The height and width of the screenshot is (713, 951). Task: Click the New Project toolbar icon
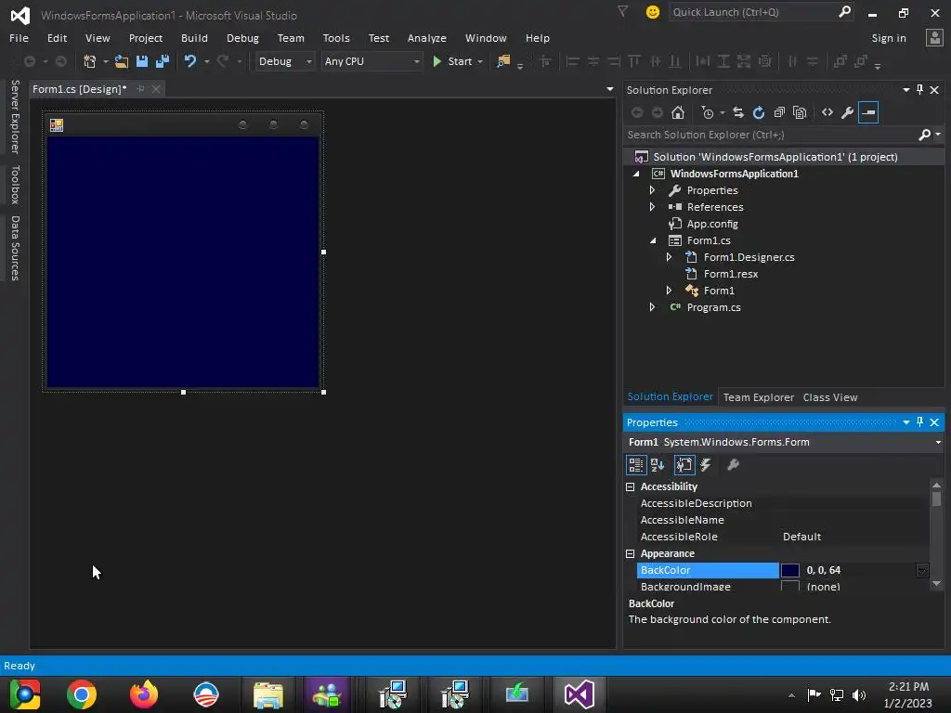point(90,61)
